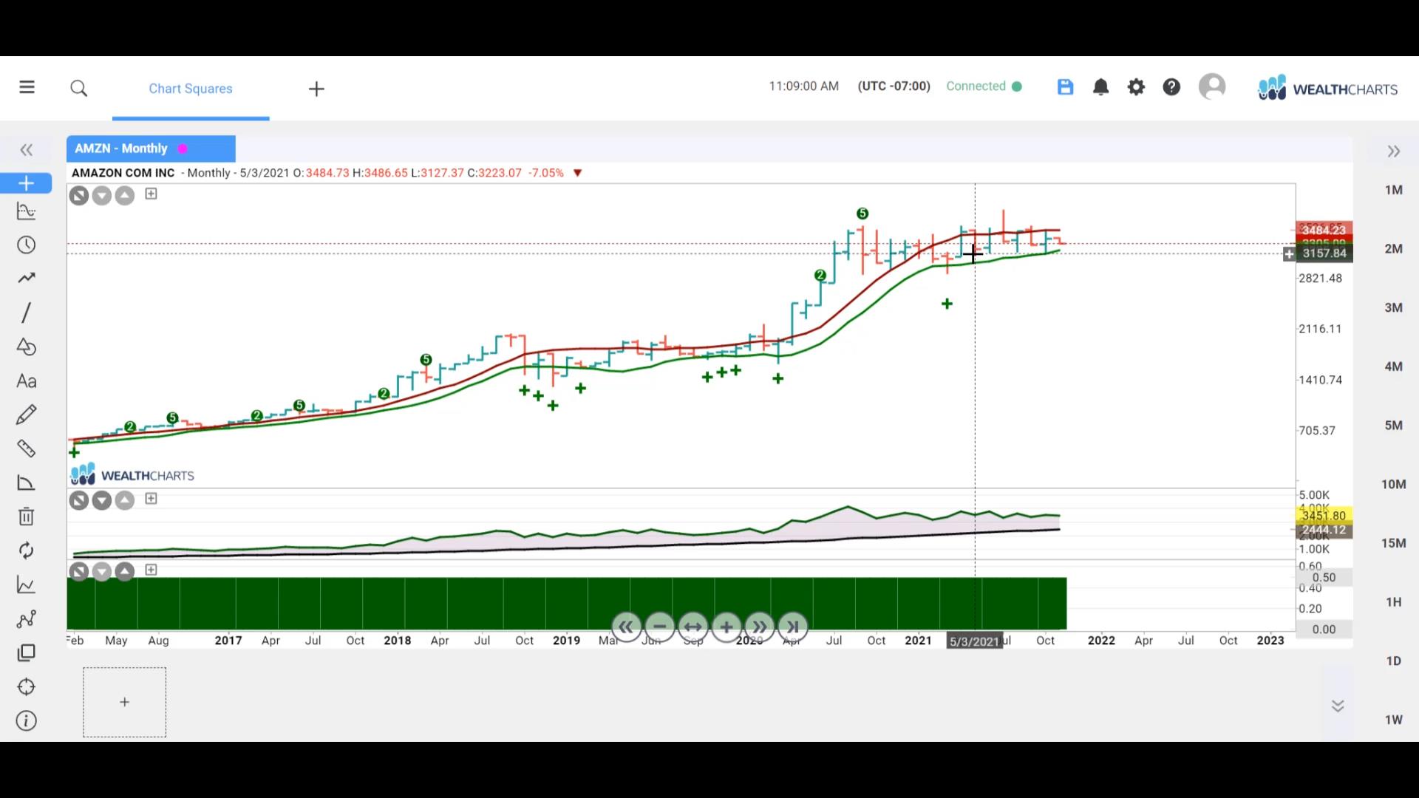Save the layout with the floppy icon
The image size is (1419, 798).
(x=1065, y=87)
